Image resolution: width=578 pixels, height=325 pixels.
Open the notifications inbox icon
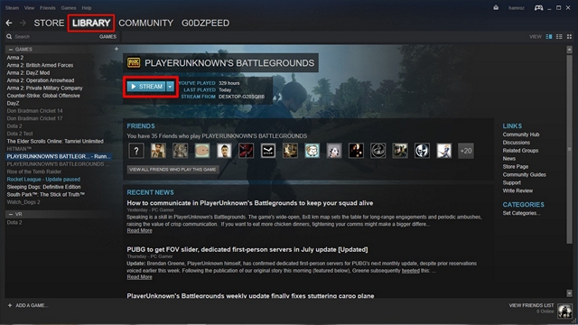[496, 8]
